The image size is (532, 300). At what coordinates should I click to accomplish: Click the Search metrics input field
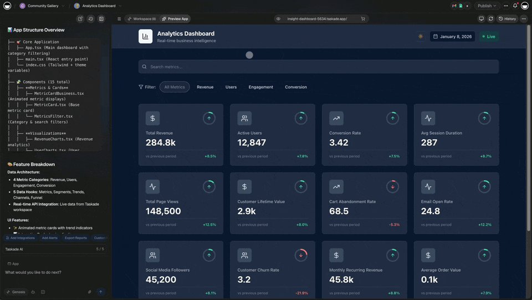point(319,67)
